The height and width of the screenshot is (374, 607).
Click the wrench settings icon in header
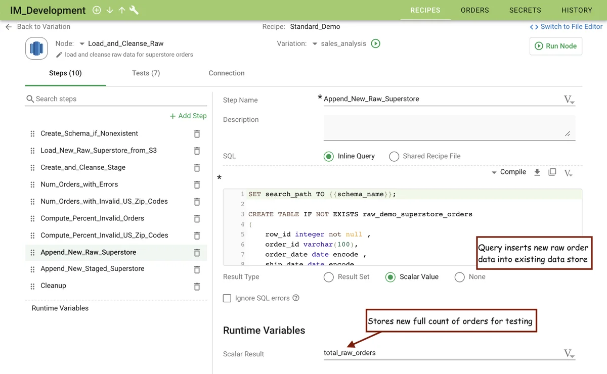(134, 10)
